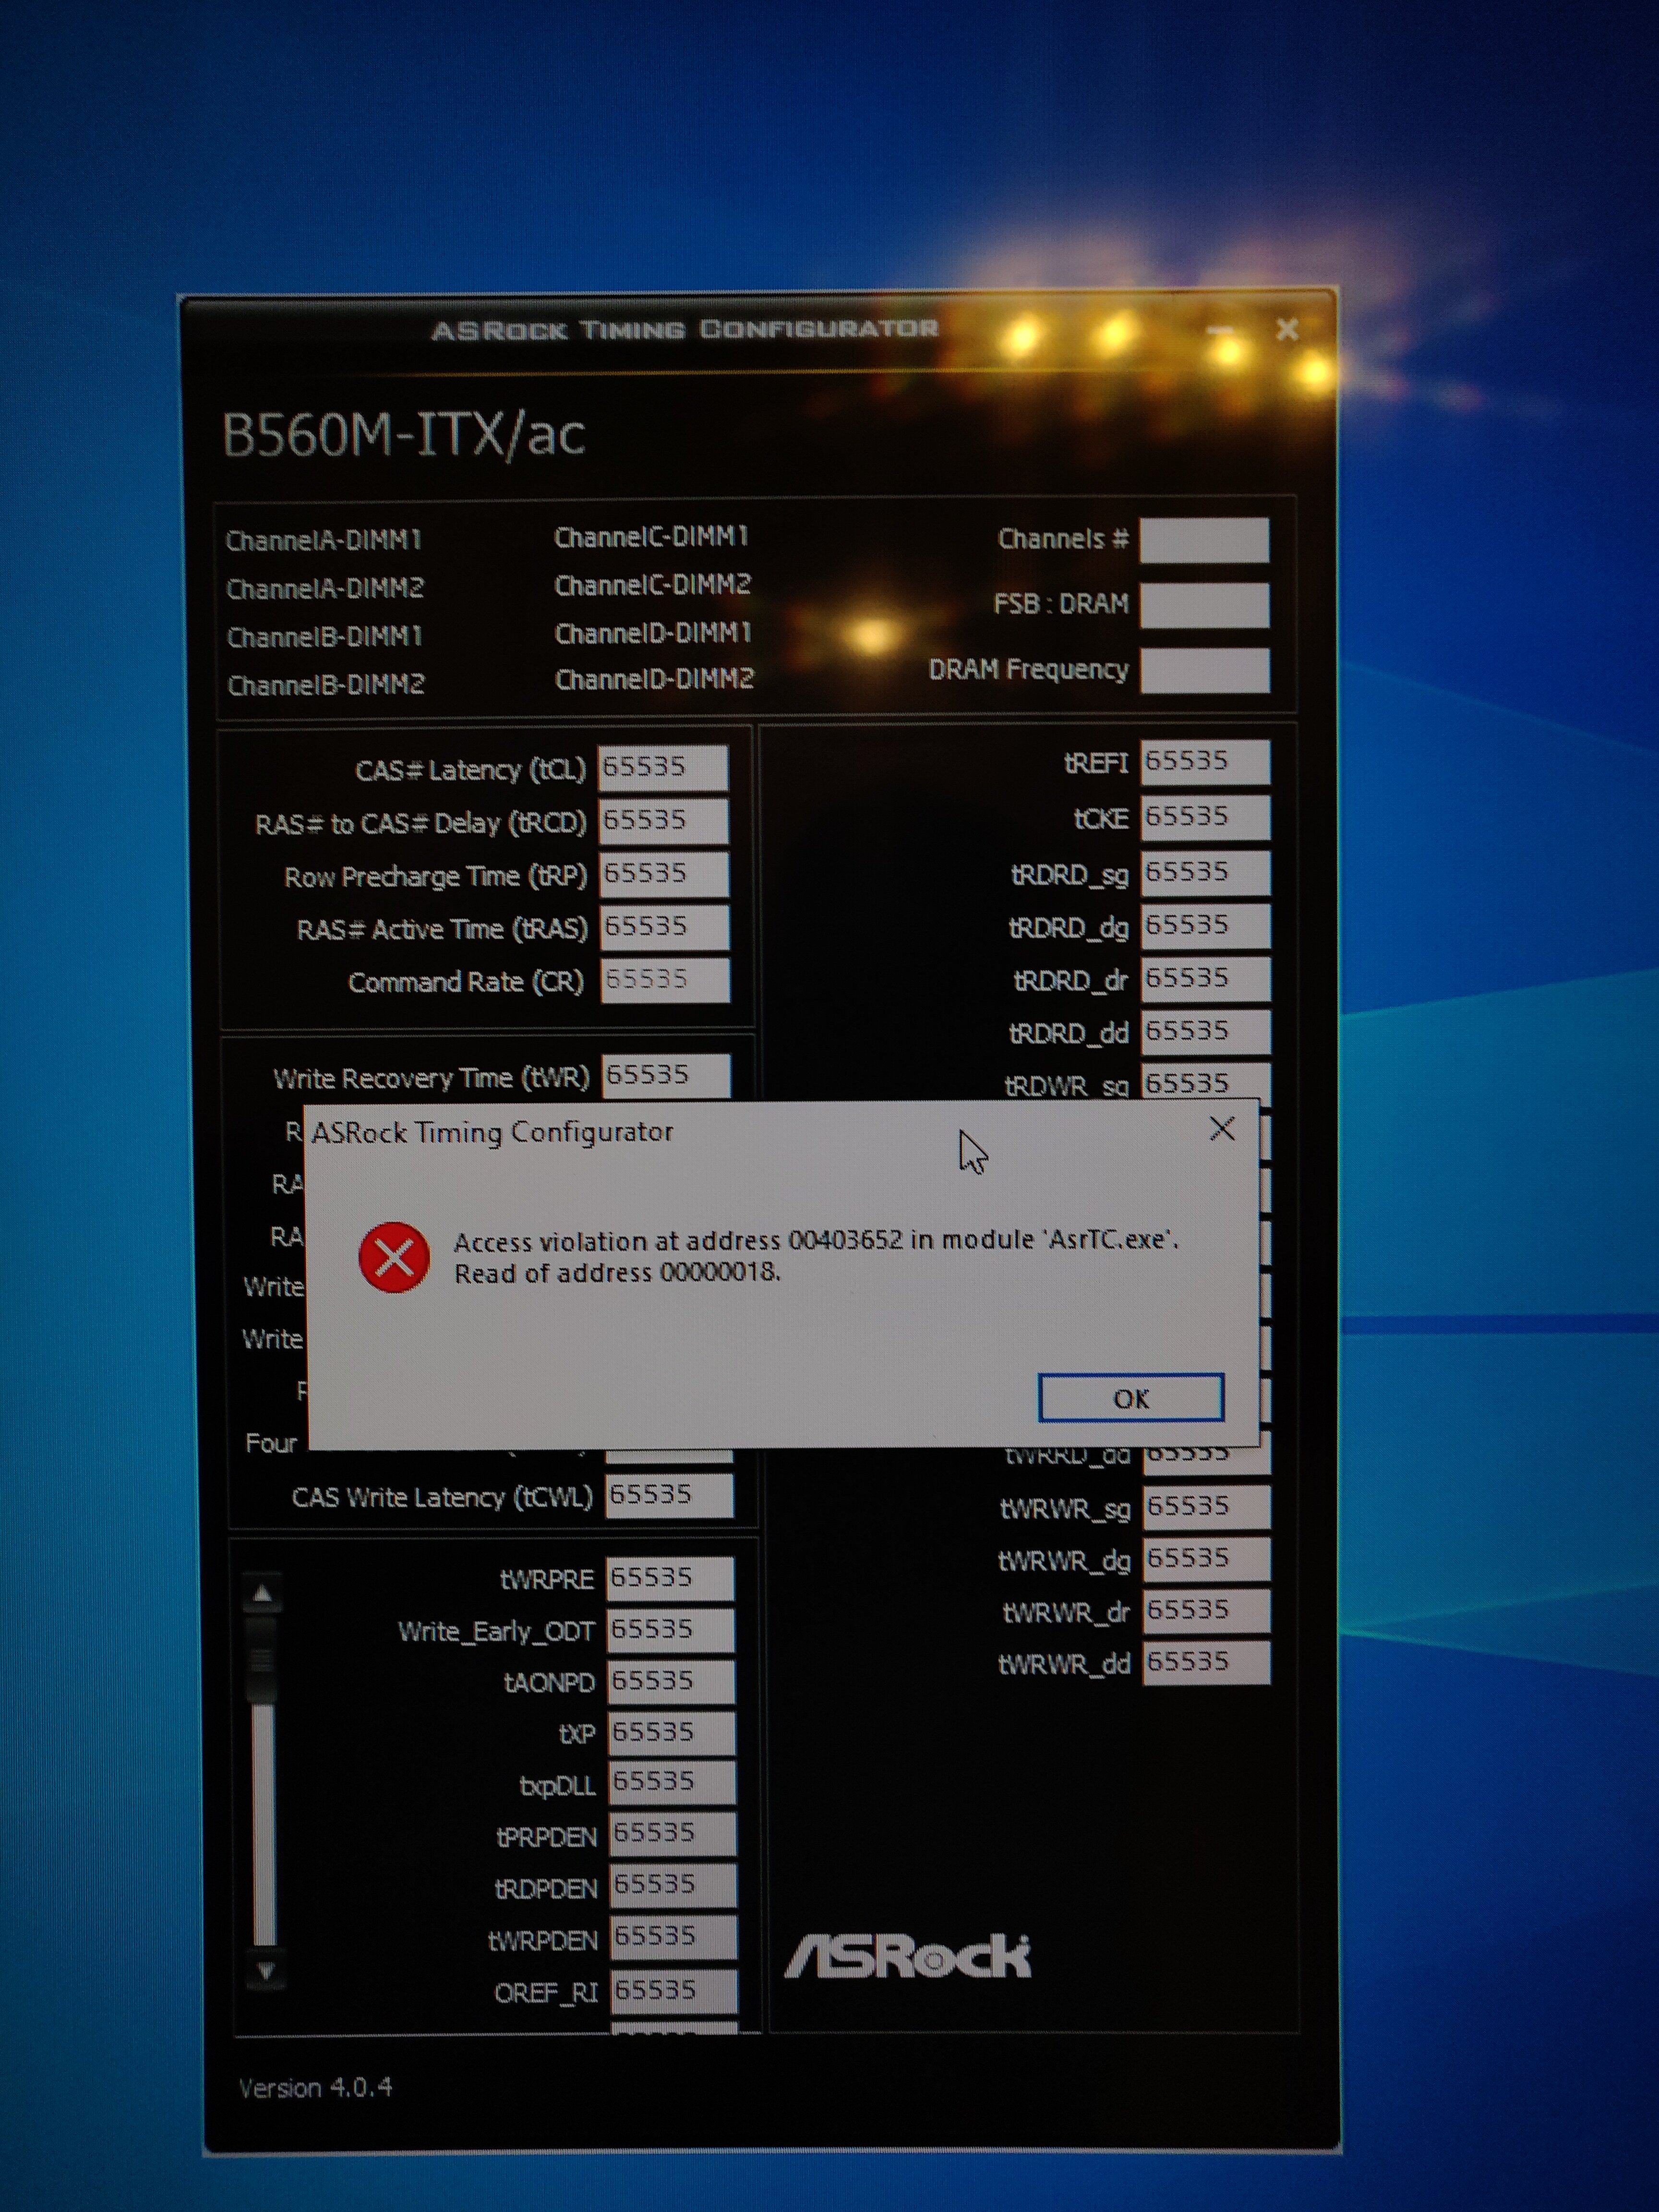Click the txpDLL value field
Viewport: 1659px width, 2212px height.
coord(672,1782)
